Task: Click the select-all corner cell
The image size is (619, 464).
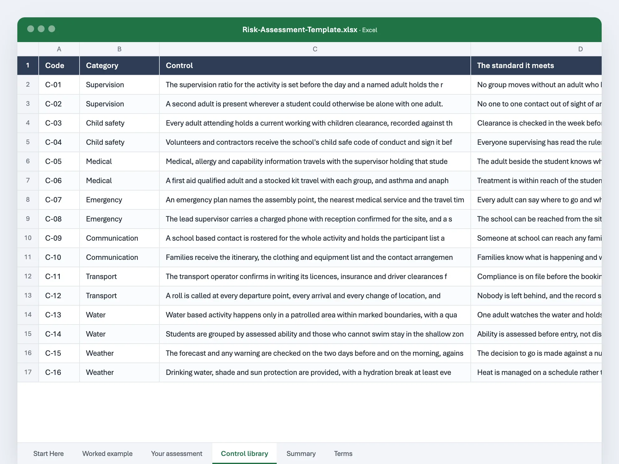Action: [28, 49]
